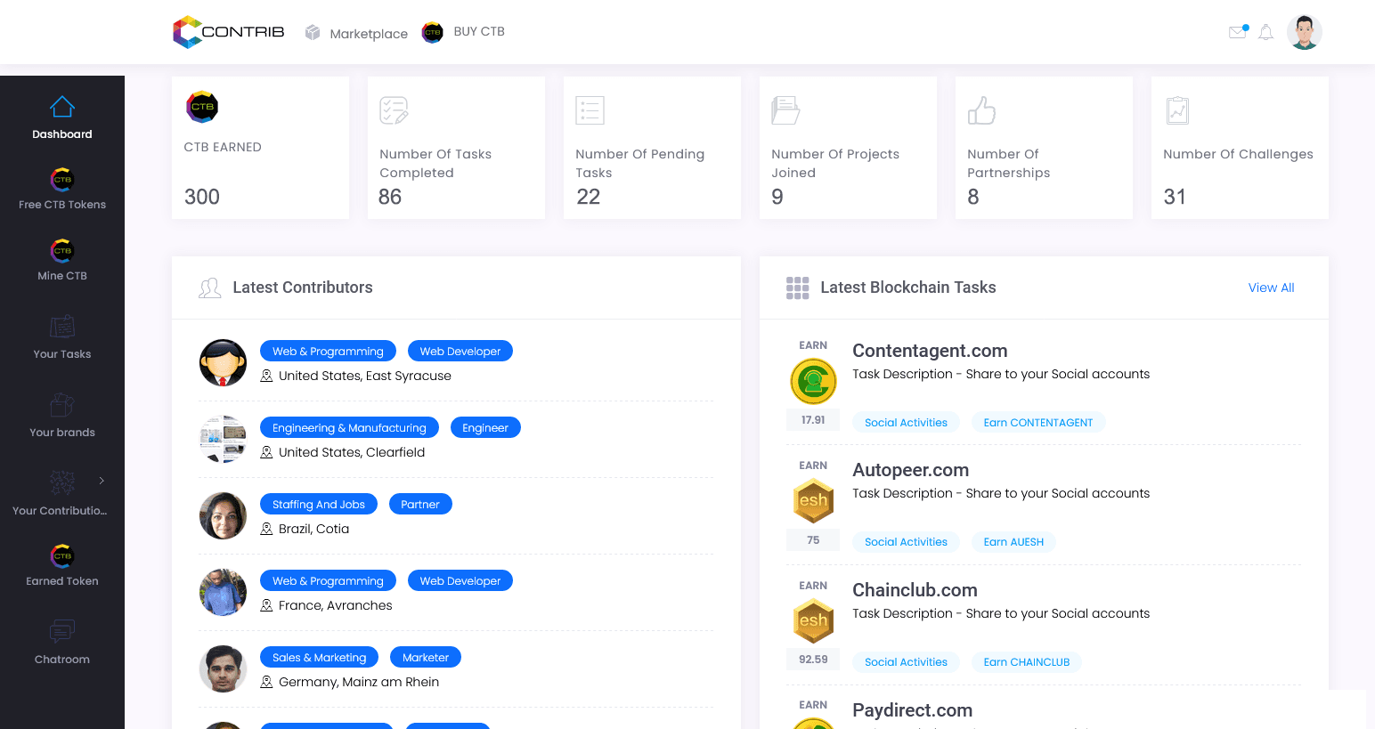Image resolution: width=1375 pixels, height=729 pixels.
Task: Open the Marketplace menu link
Action: (369, 34)
